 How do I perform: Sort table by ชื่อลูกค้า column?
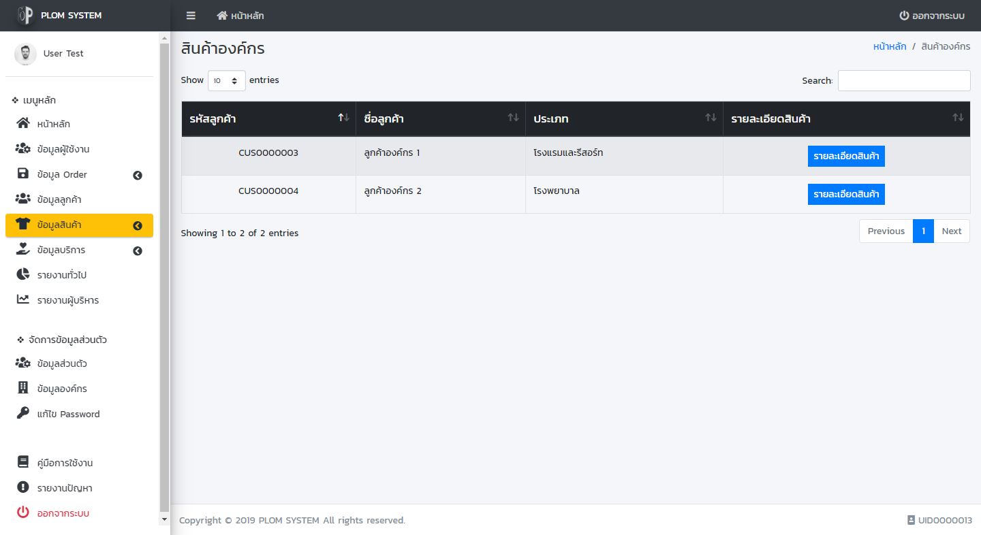click(x=440, y=118)
